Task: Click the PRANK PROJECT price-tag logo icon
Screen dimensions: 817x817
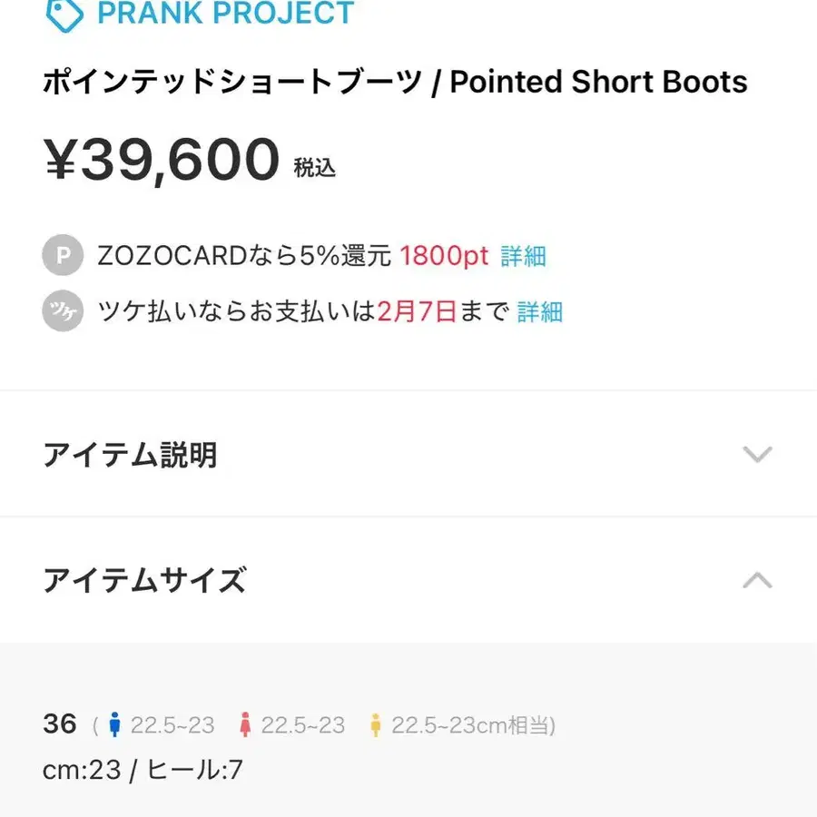Action: [62, 13]
